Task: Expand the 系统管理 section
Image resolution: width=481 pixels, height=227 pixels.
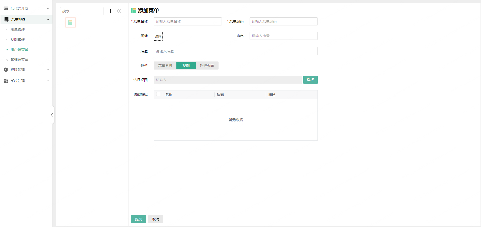Action: 18,81
